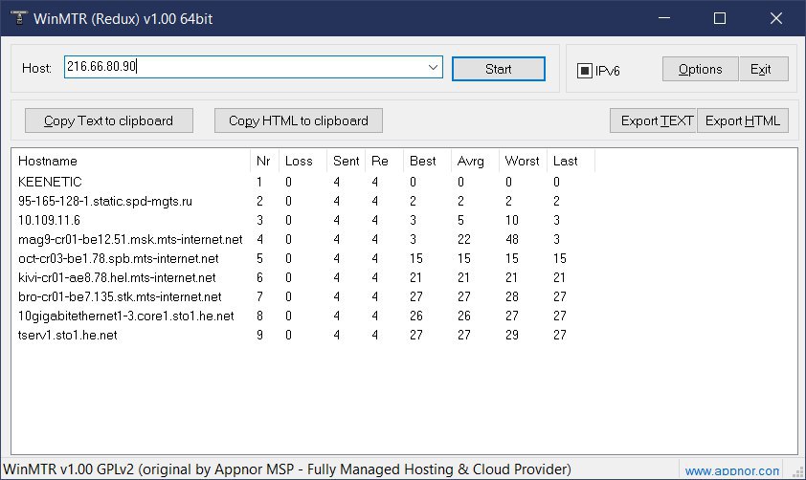Open the www.appnor.com link
806x480 pixels.
(732, 470)
